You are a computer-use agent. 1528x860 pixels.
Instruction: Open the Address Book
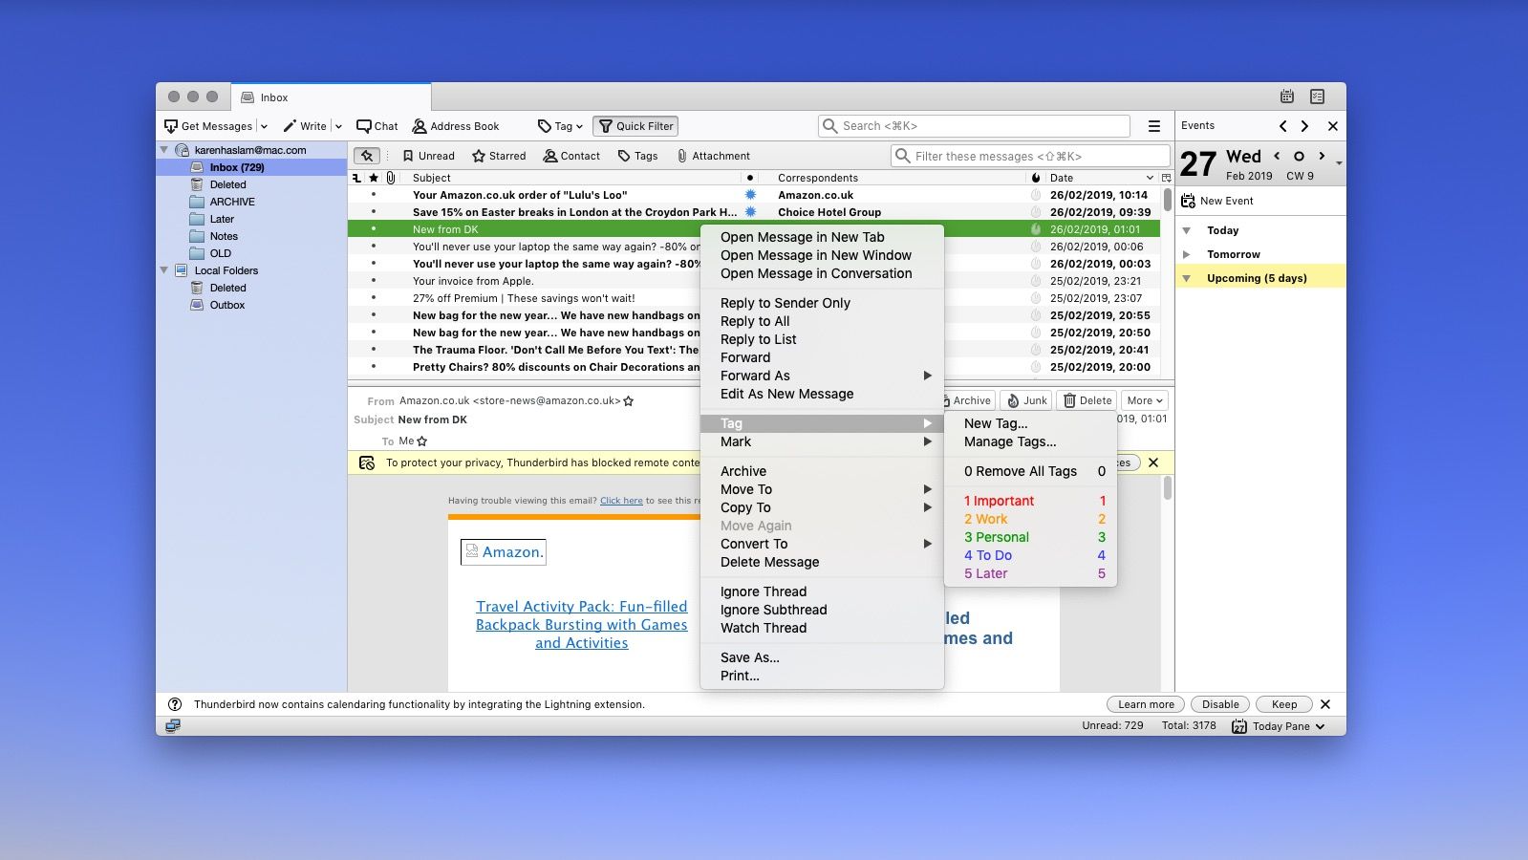tap(456, 126)
